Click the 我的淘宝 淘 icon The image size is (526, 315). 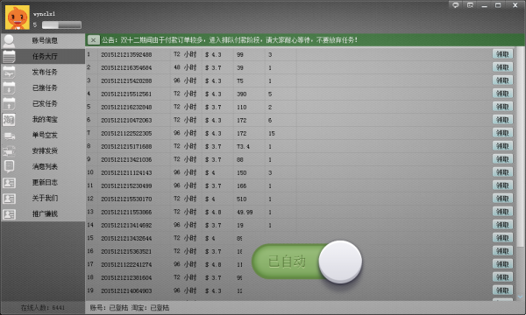[9, 120]
